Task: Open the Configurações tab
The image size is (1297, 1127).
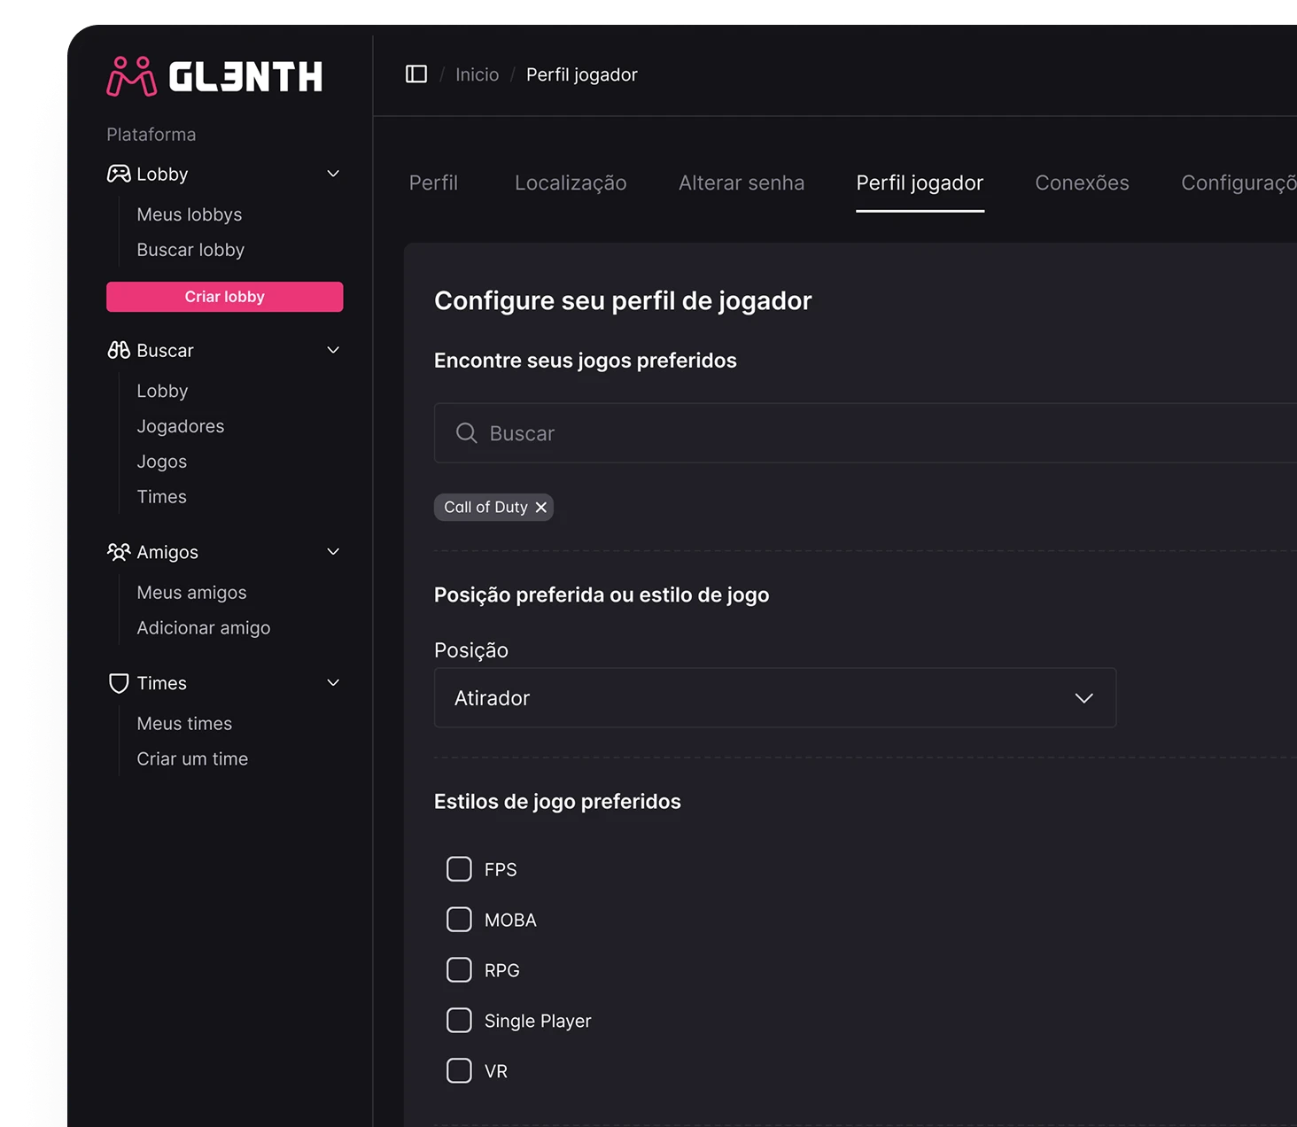Action: (x=1239, y=183)
